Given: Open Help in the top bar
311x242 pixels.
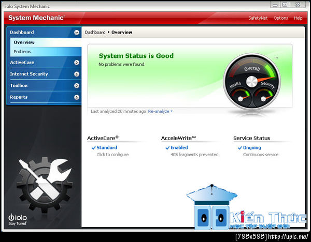Looking at the screenshot, I should pos(298,18).
